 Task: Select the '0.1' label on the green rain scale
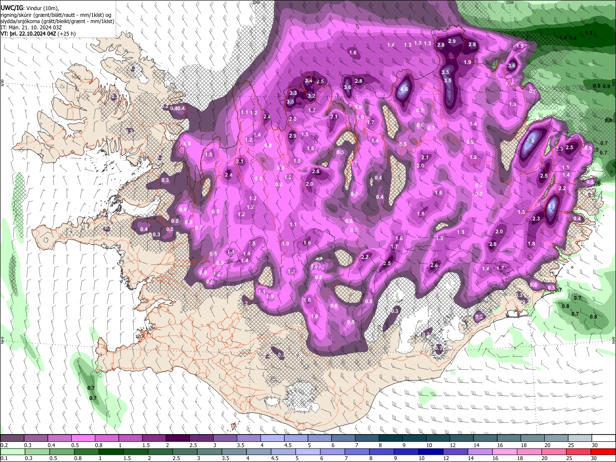click(x=4, y=458)
